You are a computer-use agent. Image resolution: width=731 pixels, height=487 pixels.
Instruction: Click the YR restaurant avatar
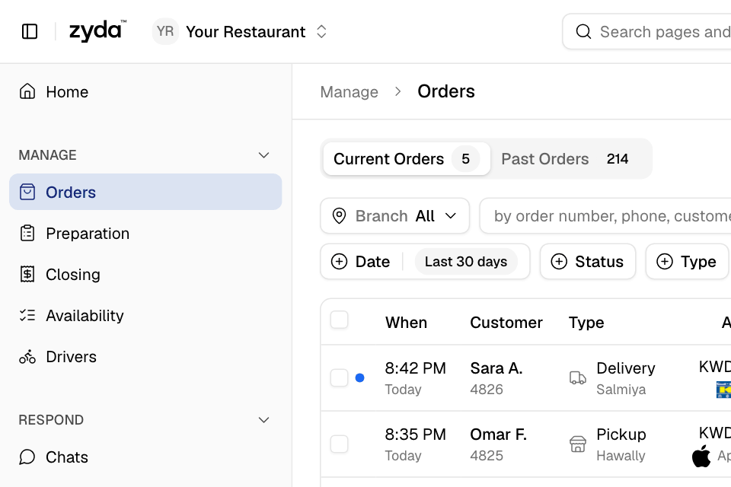coord(165,31)
